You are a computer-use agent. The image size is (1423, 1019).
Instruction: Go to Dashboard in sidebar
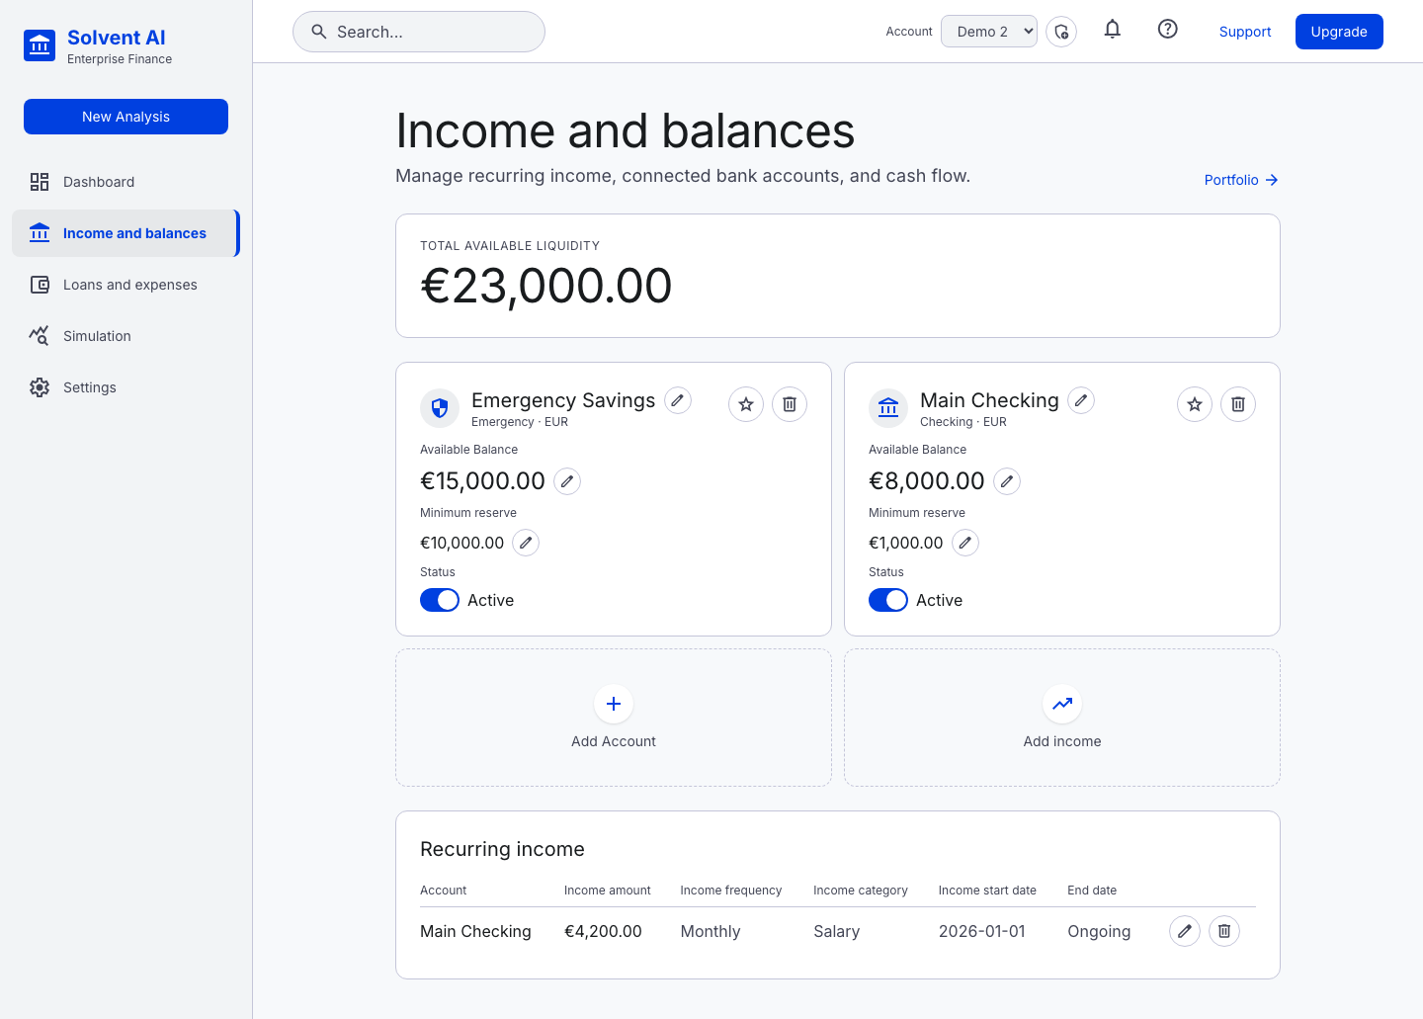[x=126, y=182]
